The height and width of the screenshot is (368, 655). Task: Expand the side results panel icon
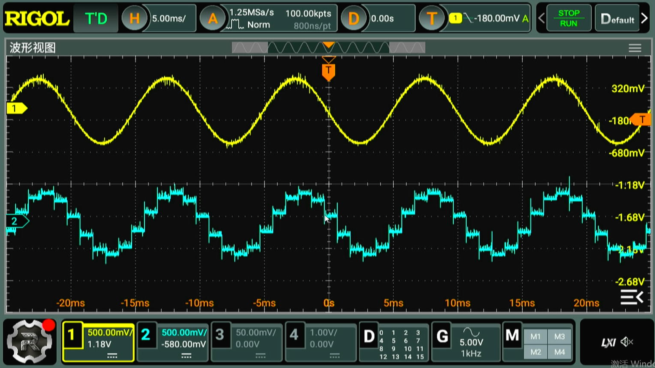point(631,297)
